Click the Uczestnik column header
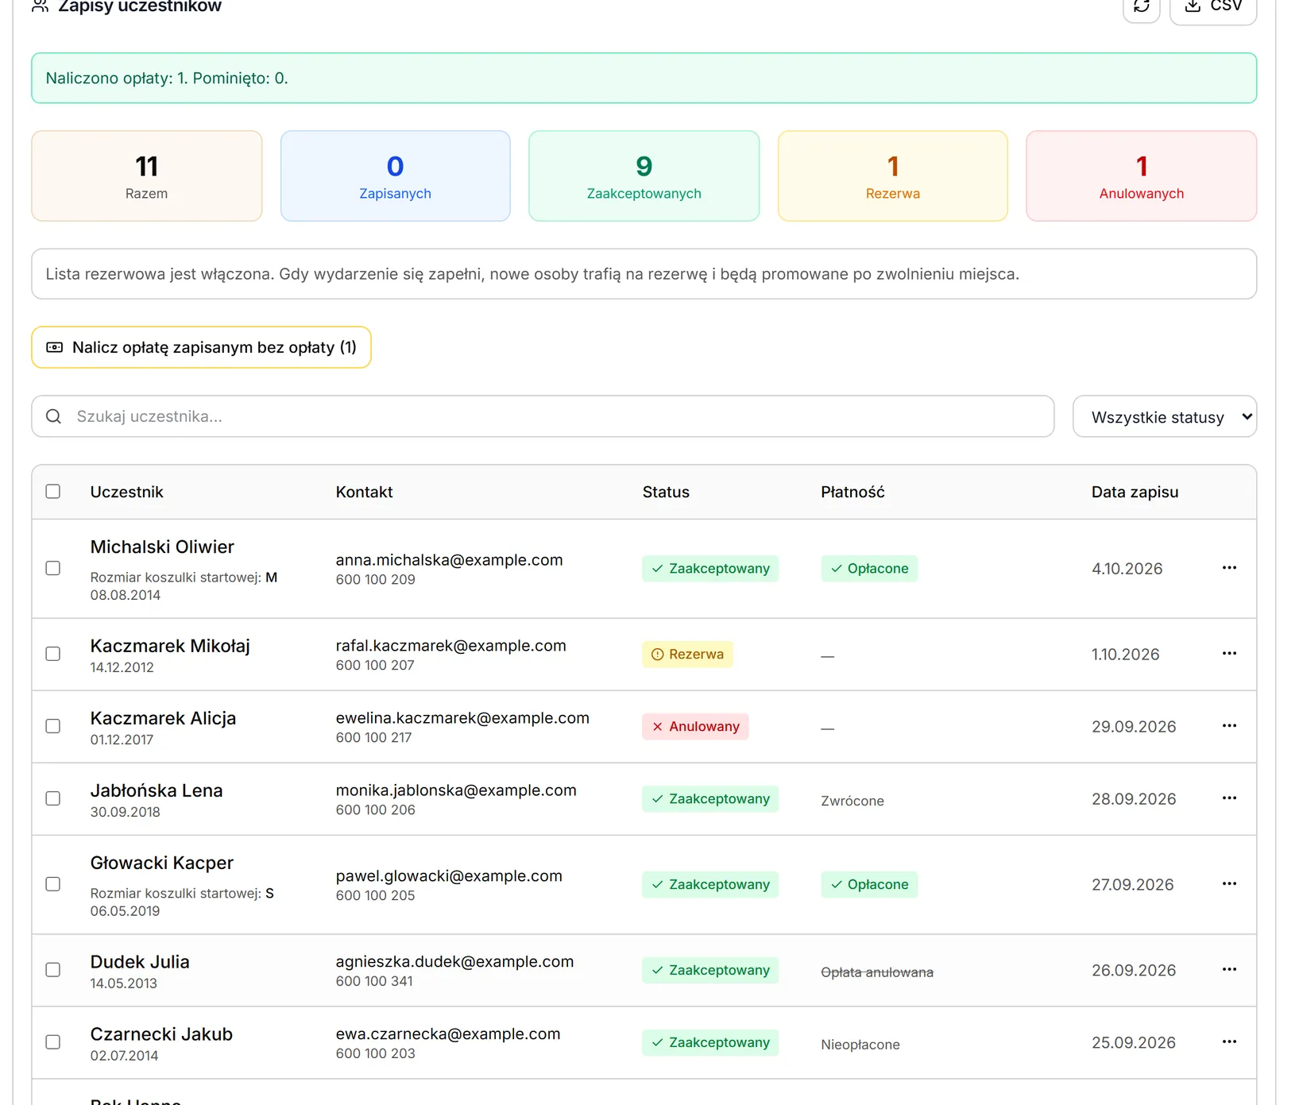Screen dimensions: 1303x1105 [127, 492]
